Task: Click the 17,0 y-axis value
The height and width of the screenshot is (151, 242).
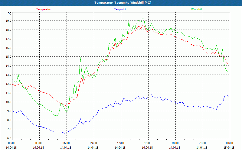Action: click(x=8, y=39)
